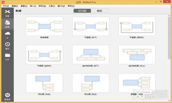Open the 修改(M) menu
The image size is (172, 103).
click(x=42, y=6)
